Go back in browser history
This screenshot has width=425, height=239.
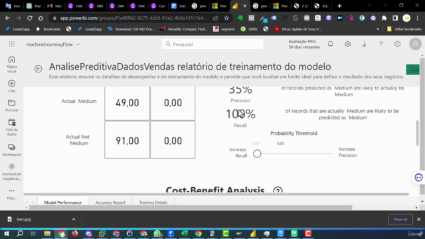click(x=7, y=18)
